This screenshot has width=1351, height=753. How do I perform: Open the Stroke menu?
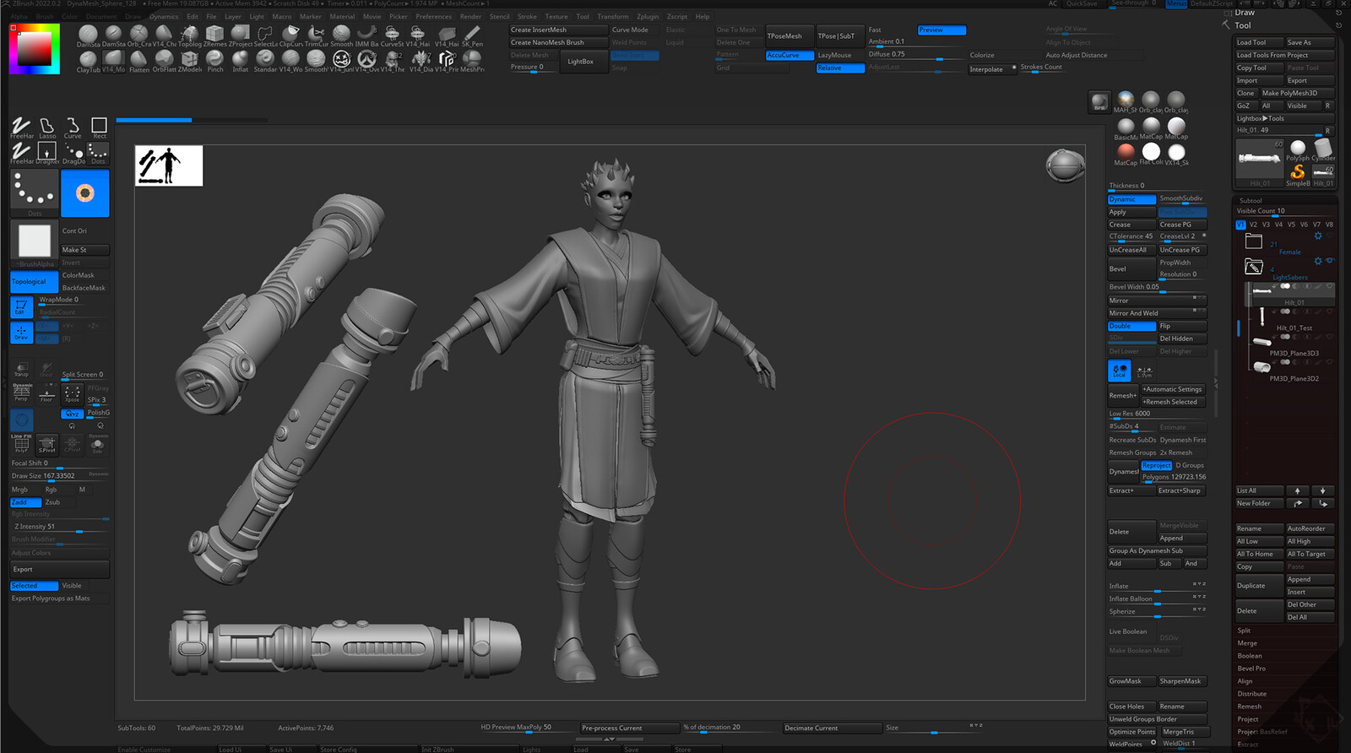tap(527, 16)
